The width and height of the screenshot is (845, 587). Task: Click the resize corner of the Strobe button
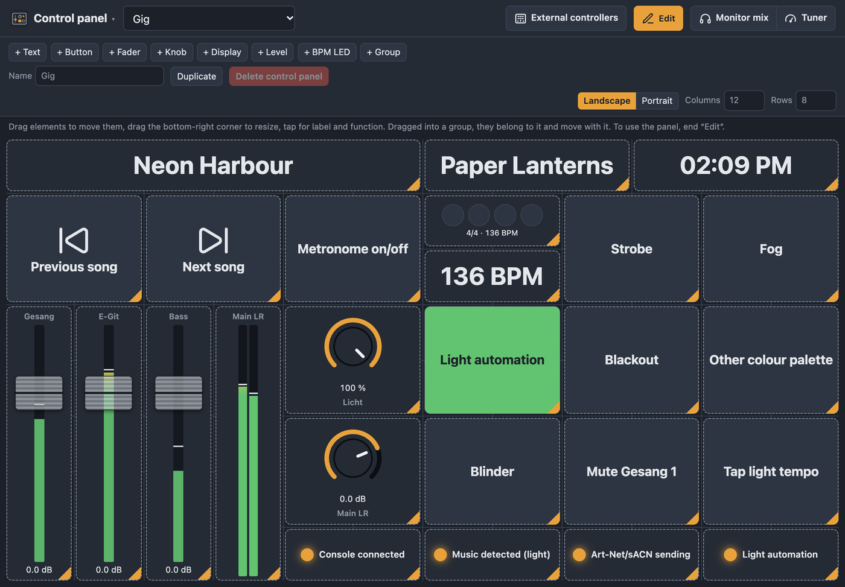pyautogui.click(x=693, y=296)
